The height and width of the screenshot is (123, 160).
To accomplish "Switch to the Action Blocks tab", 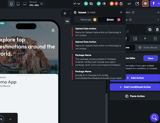I will tap(148, 48).
